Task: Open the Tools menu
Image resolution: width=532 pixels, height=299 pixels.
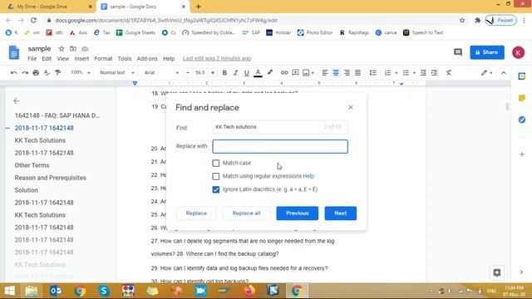Action: point(125,59)
